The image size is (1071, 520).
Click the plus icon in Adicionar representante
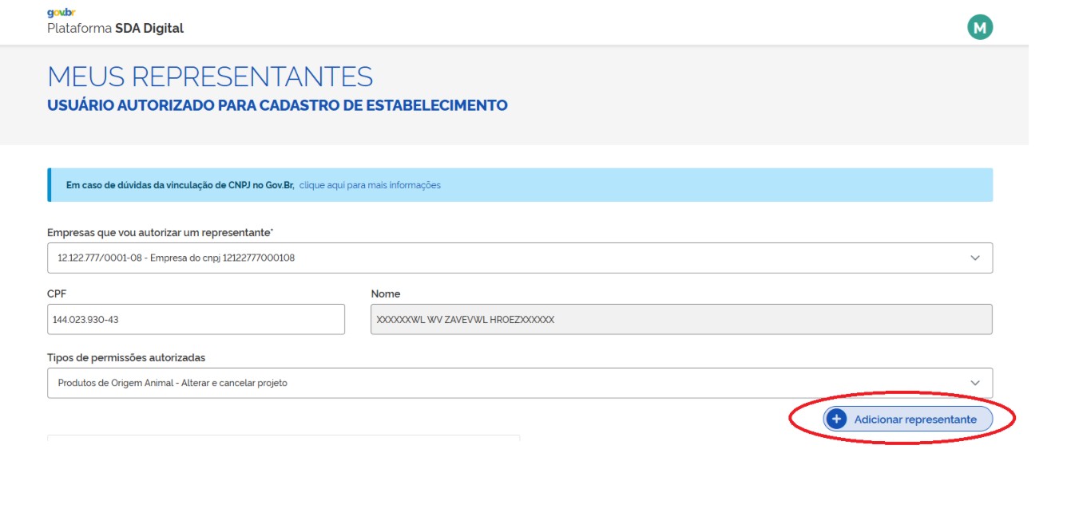[x=836, y=420]
